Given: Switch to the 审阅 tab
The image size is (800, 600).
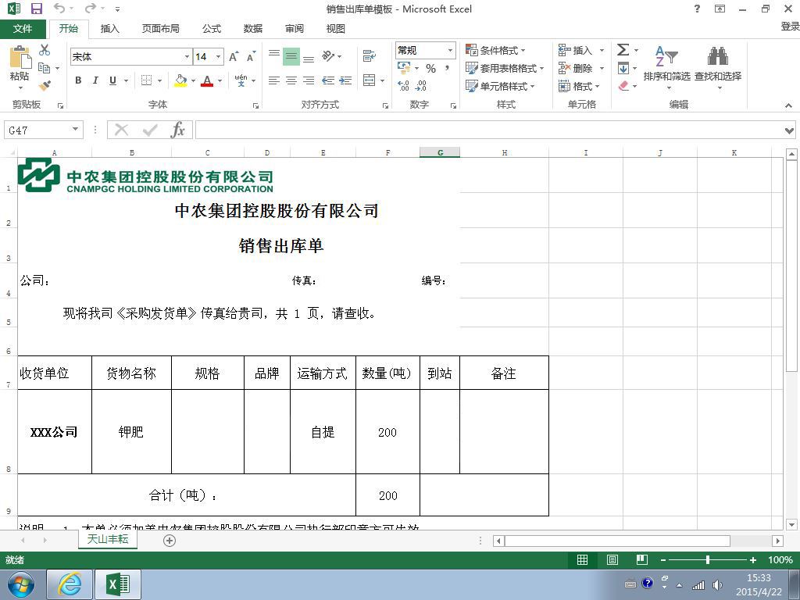Looking at the screenshot, I should [x=294, y=29].
